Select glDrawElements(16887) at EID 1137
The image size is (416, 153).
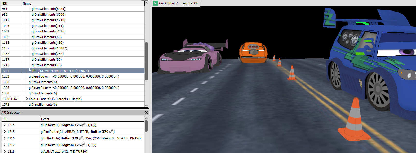coord(49,48)
